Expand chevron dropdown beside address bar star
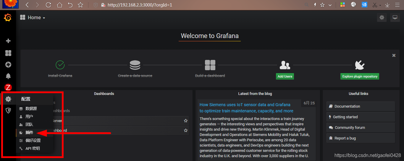This screenshot has height=161, width=404. click(x=330, y=5)
